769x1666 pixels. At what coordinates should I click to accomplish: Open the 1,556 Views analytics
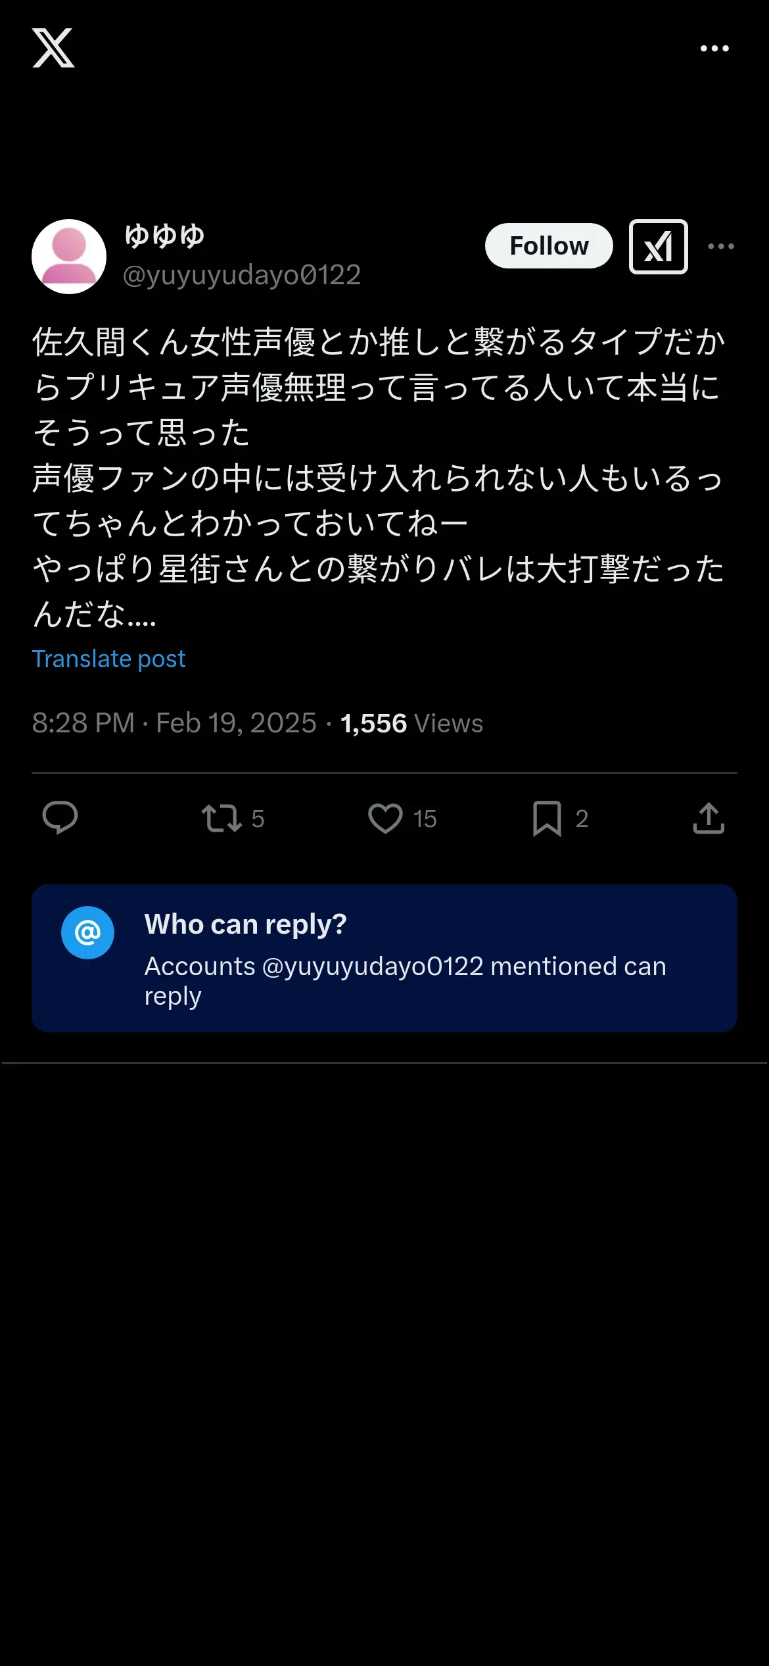click(x=411, y=723)
